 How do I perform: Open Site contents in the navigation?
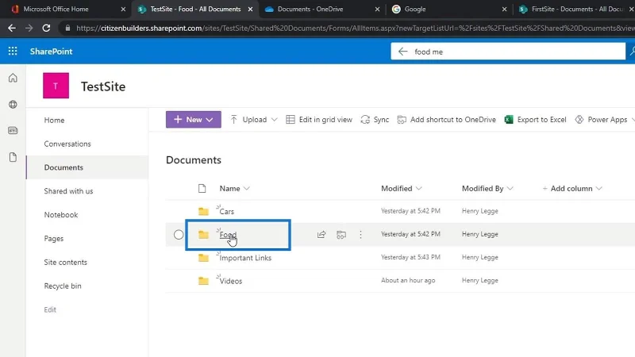point(66,263)
